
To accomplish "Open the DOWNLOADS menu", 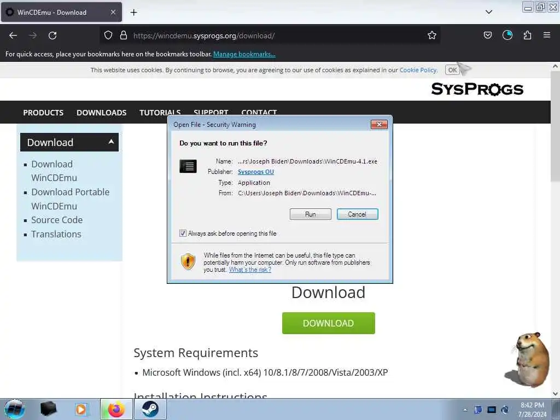I will tap(101, 113).
